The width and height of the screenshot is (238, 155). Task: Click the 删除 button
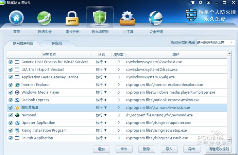(x=147, y=149)
